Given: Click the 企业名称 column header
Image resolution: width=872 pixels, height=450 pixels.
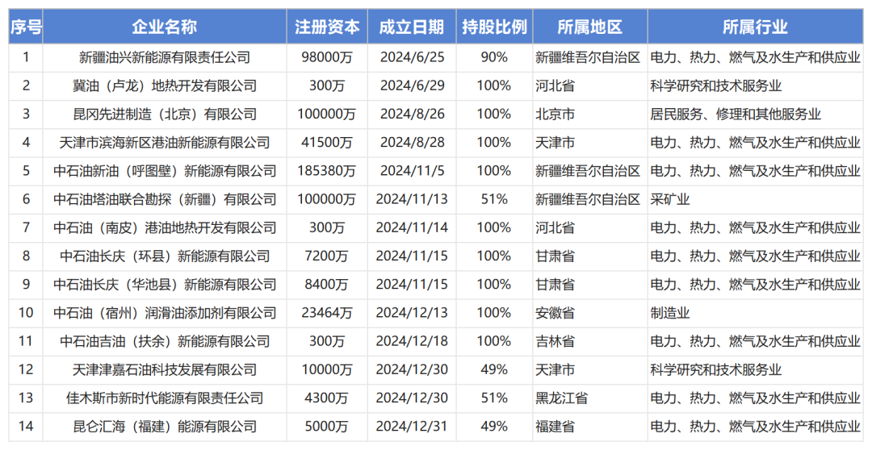Looking at the screenshot, I should pyautogui.click(x=165, y=27).
